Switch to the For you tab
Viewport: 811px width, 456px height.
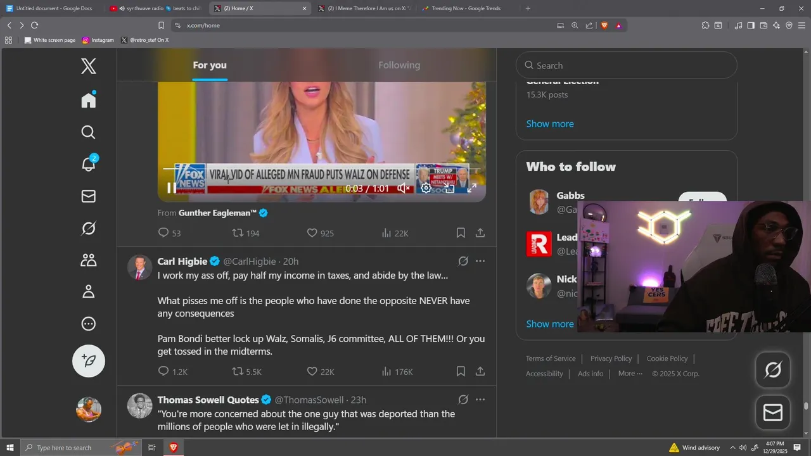point(210,65)
